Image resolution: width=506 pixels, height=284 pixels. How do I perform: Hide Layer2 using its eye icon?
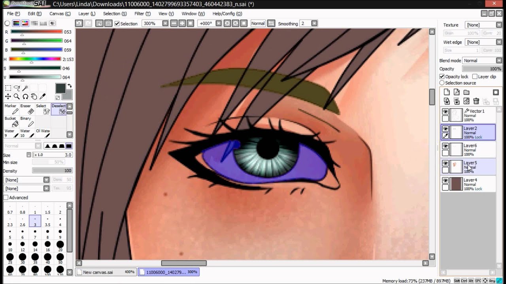pyautogui.click(x=446, y=129)
